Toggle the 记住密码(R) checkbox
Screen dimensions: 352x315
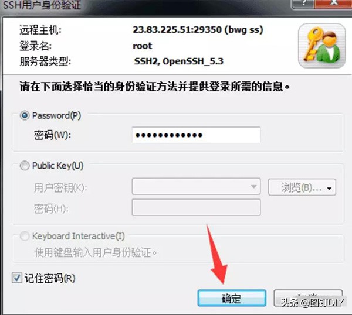17,278
